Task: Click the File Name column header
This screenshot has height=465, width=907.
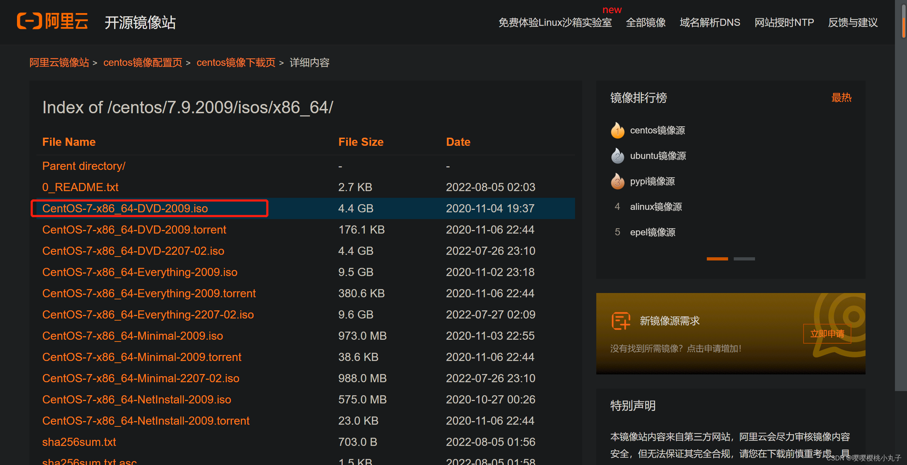Action: point(69,142)
